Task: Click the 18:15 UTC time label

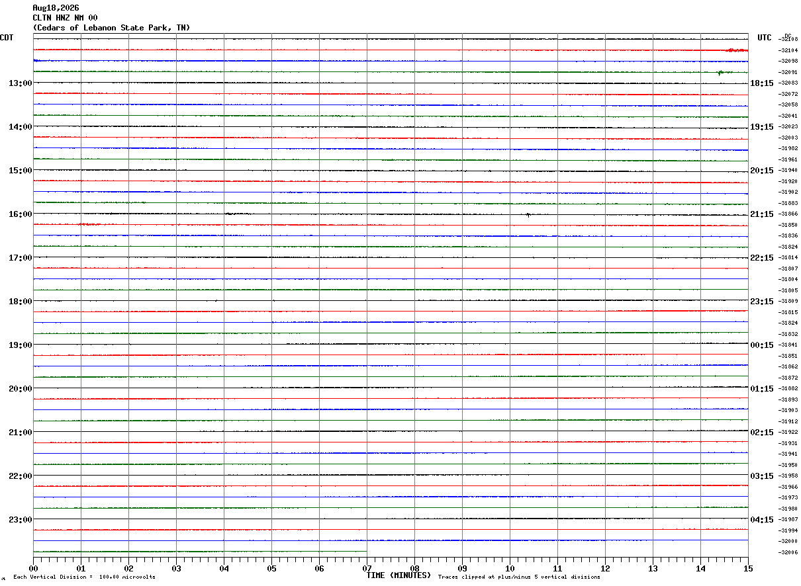Action: (x=761, y=83)
